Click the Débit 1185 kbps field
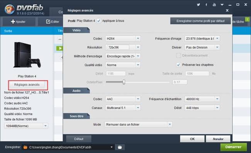 coord(115,73)
